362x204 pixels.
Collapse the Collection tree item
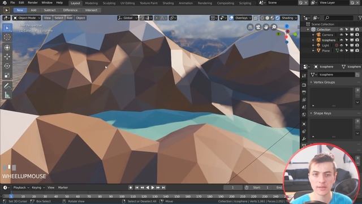(308, 29)
